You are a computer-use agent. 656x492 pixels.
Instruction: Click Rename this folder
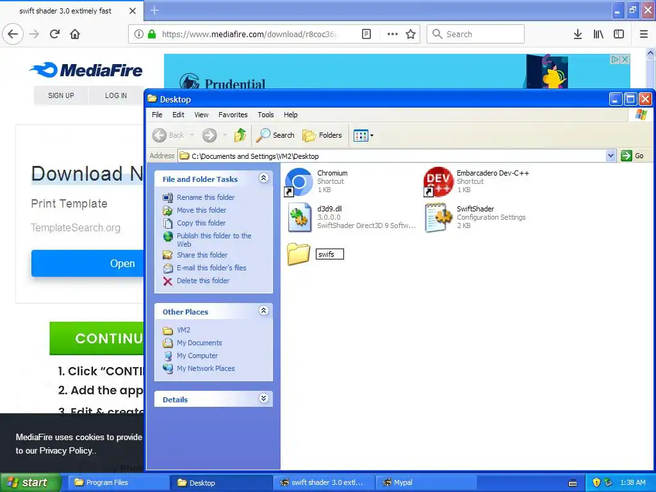(x=206, y=197)
